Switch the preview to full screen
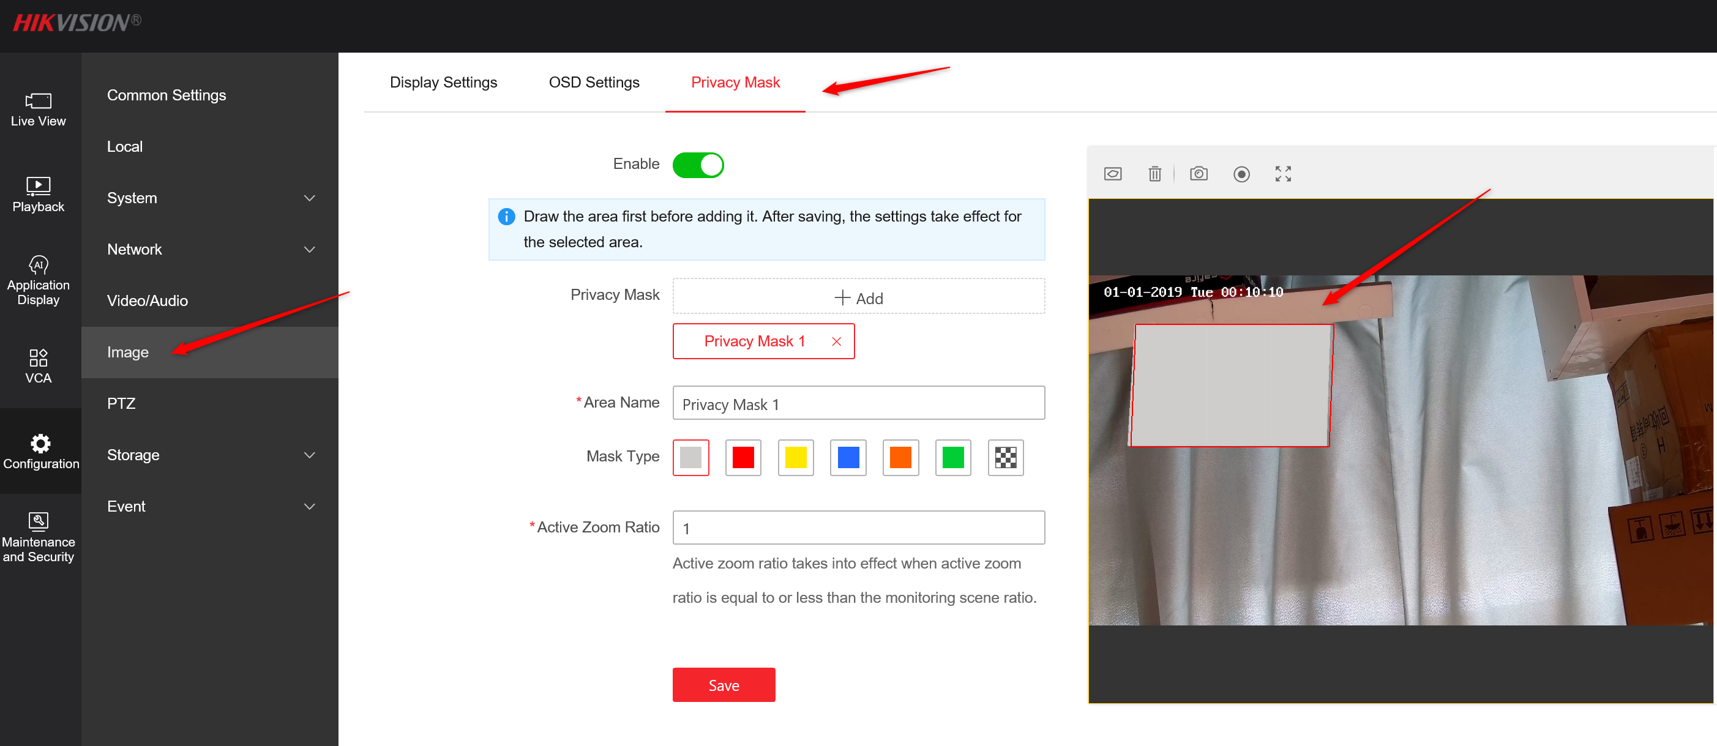The height and width of the screenshot is (746, 1717). coord(1282,173)
